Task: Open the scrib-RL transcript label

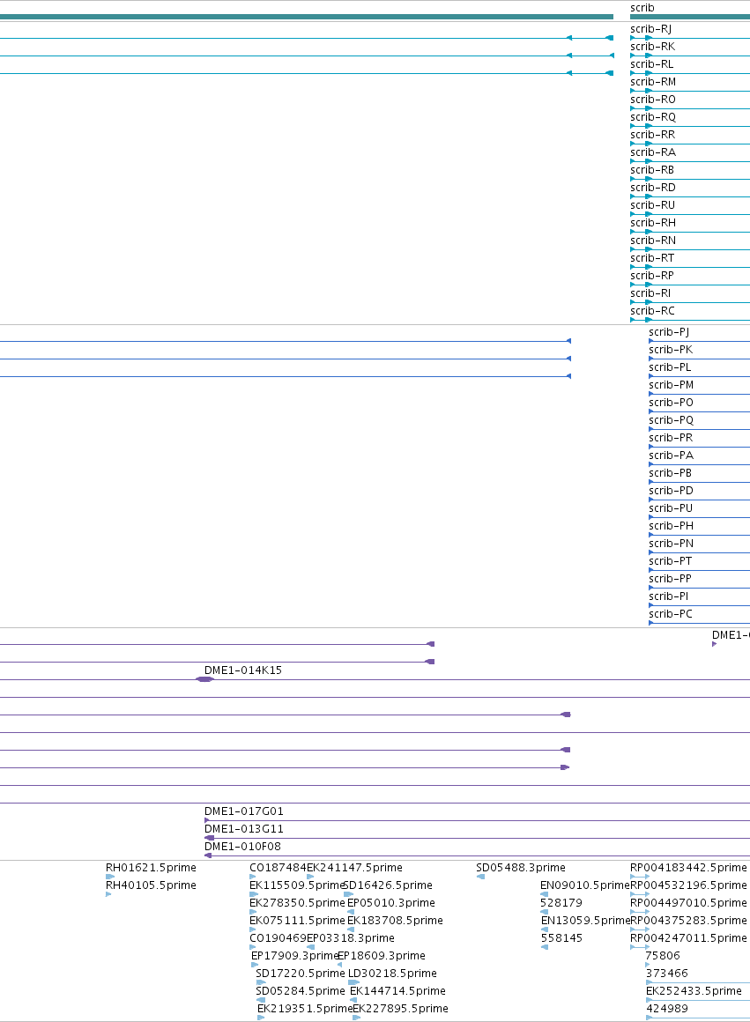Action: pyautogui.click(x=651, y=63)
